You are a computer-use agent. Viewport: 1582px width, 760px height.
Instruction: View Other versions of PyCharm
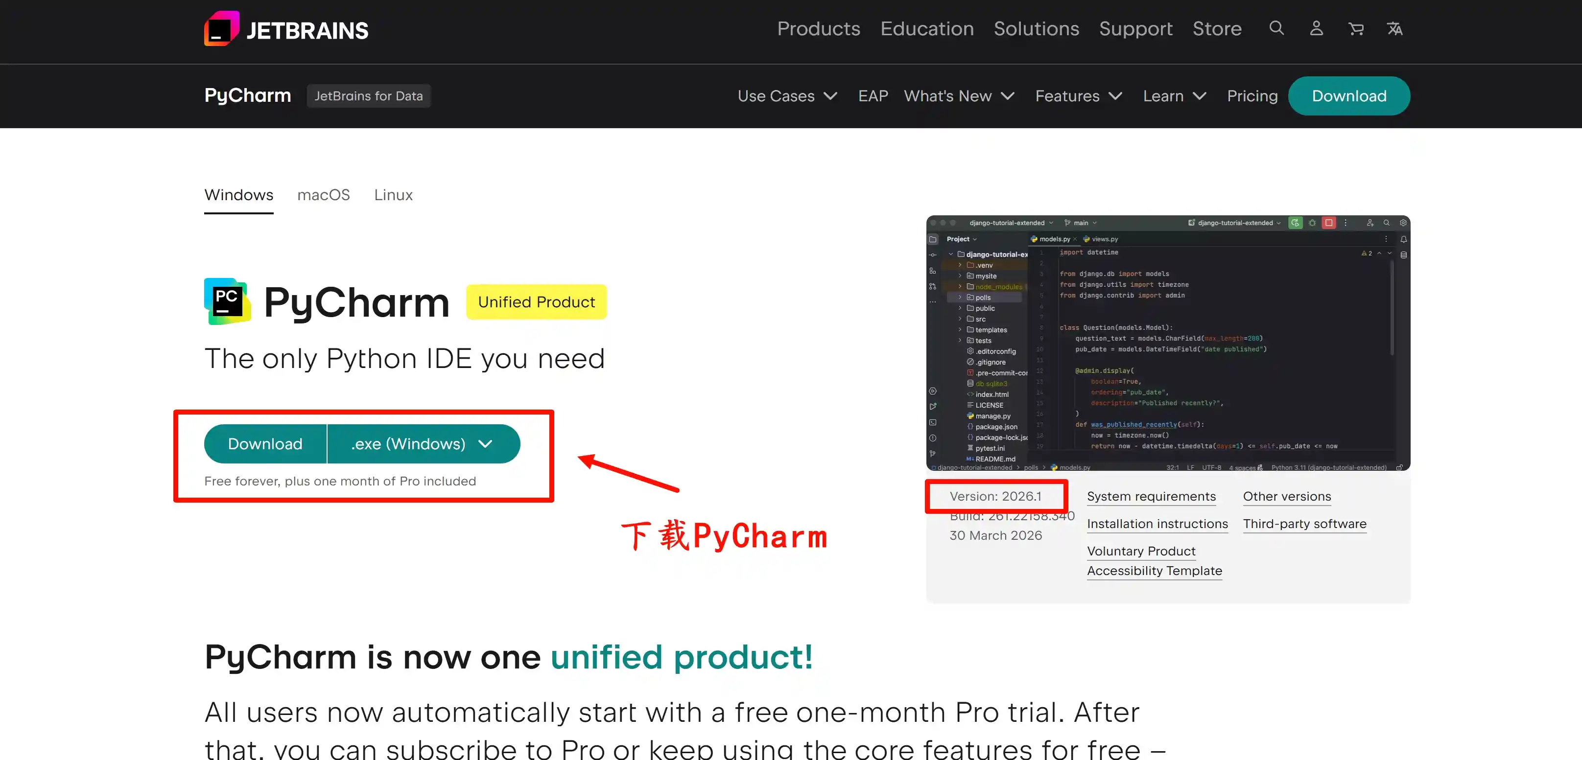(x=1287, y=496)
